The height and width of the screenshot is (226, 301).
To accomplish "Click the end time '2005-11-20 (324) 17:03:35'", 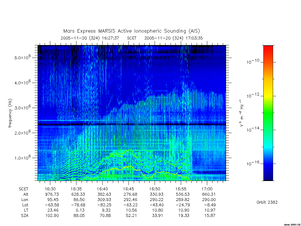I will point(173,38).
